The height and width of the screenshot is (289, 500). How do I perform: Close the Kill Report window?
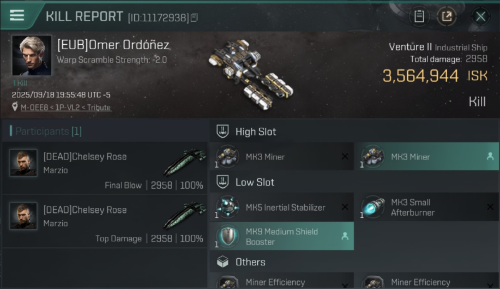[x=480, y=16]
